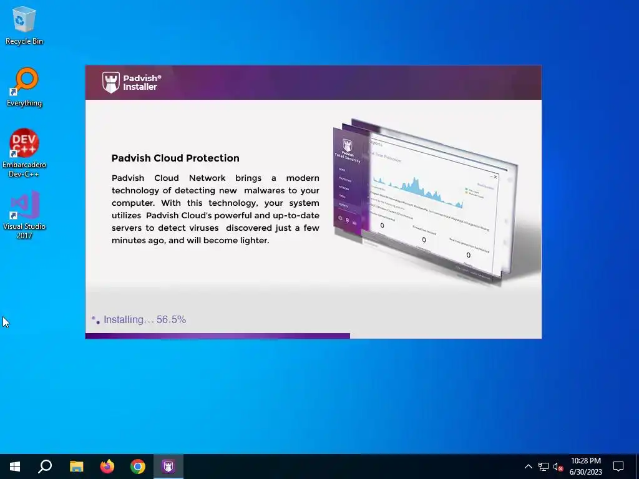Viewport: 639px width, 479px height.
Task: Open the Recycle Bin desktop icon
Action: click(24, 26)
